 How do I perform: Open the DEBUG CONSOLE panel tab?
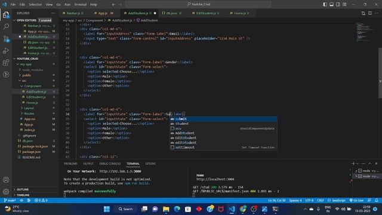coord(110,164)
